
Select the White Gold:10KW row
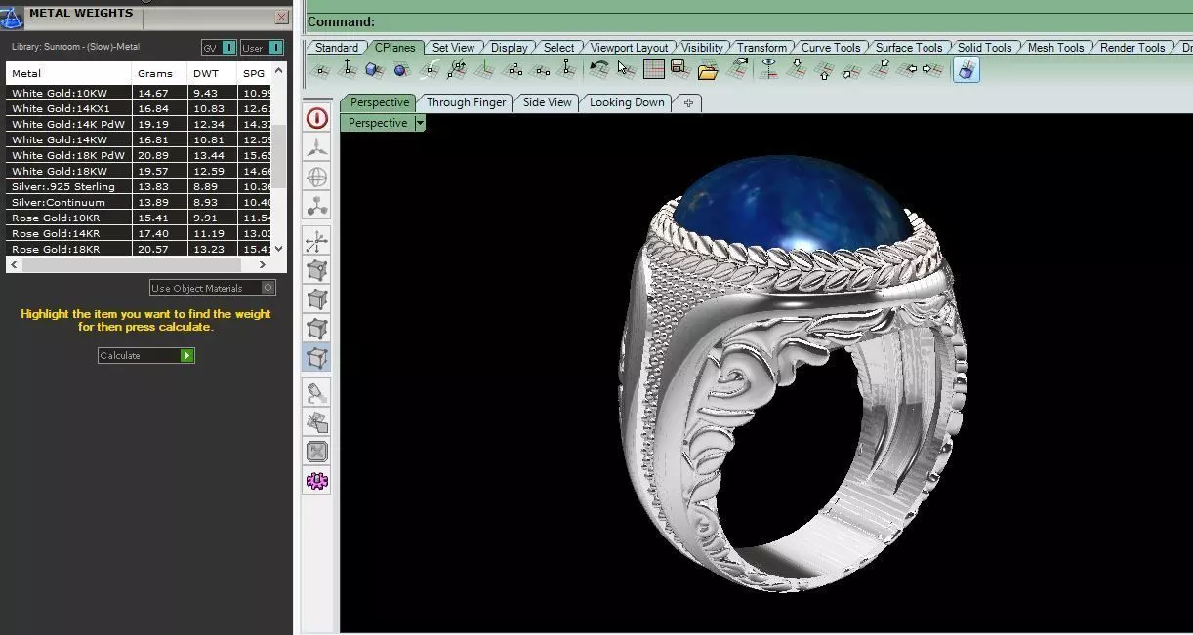point(140,93)
